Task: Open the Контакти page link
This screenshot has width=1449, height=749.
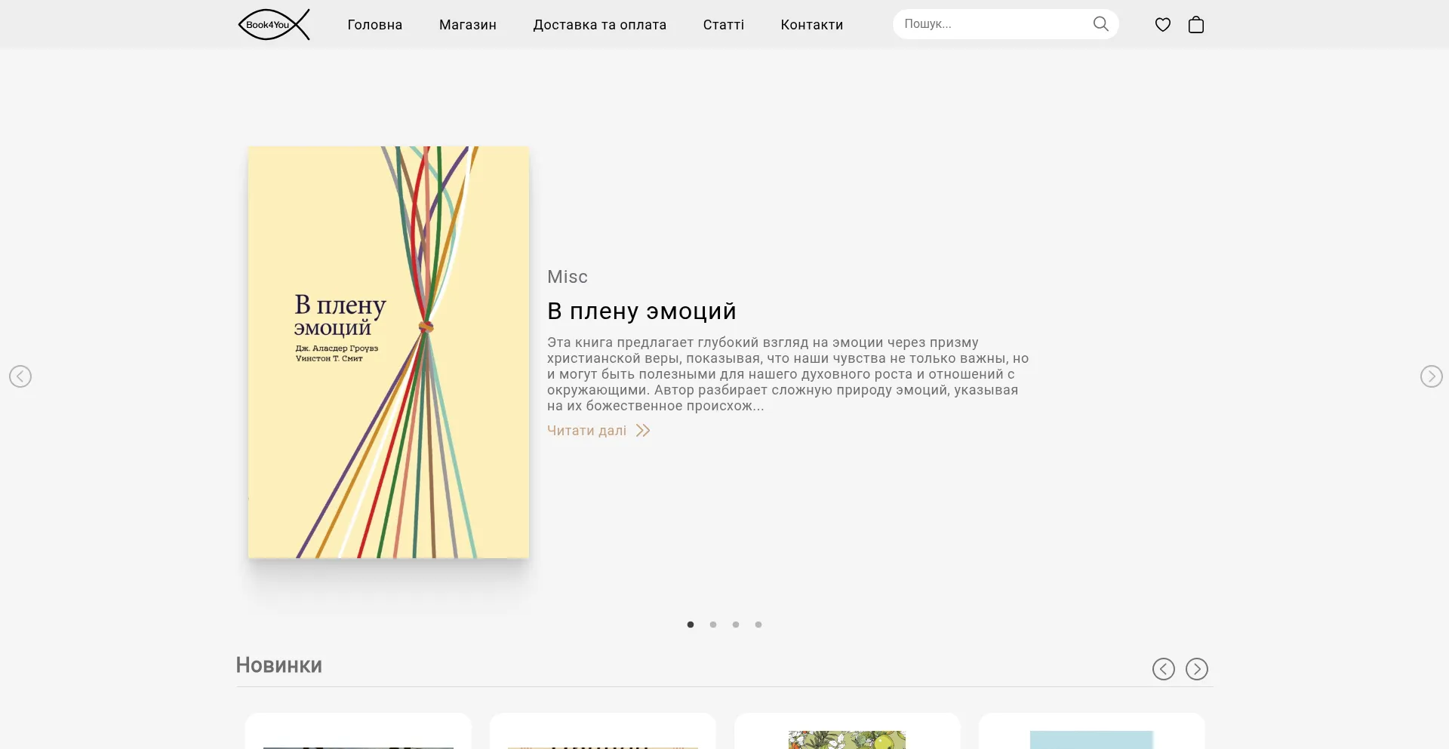Action: pyautogui.click(x=811, y=25)
